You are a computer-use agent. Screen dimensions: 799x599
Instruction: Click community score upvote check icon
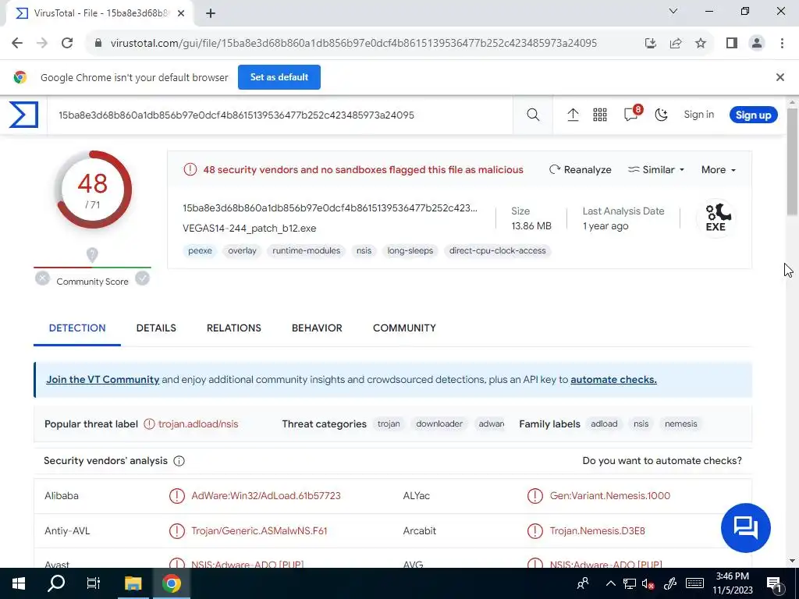[142, 278]
